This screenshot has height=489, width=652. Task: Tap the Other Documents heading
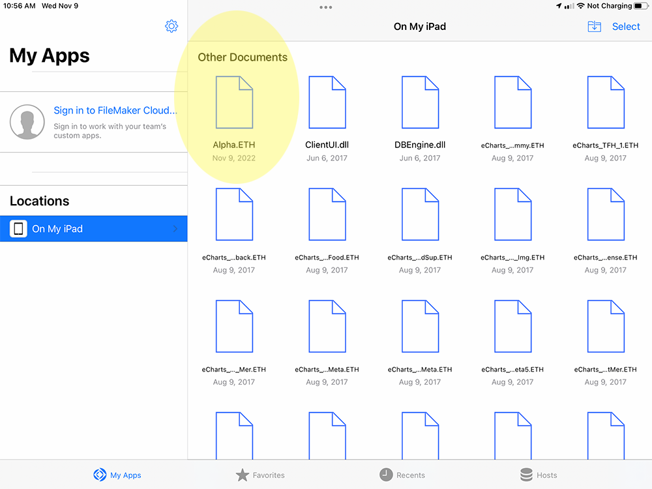(x=243, y=57)
